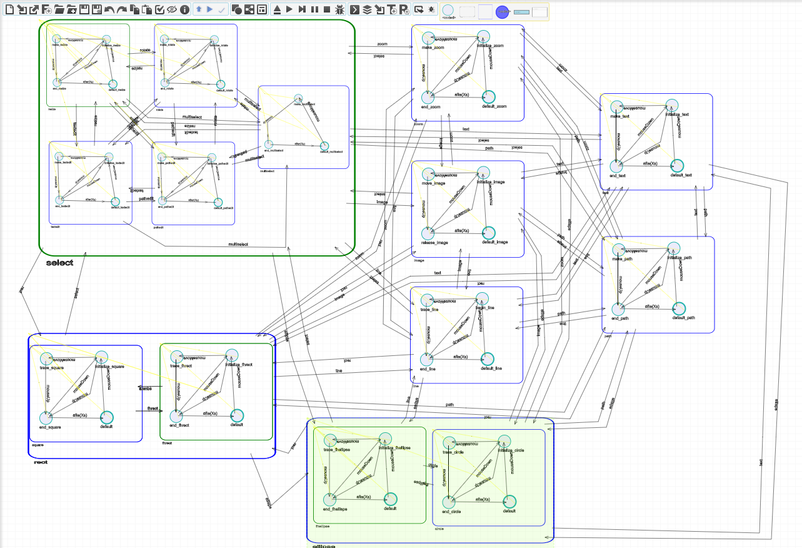Open the info icon

[184, 9]
